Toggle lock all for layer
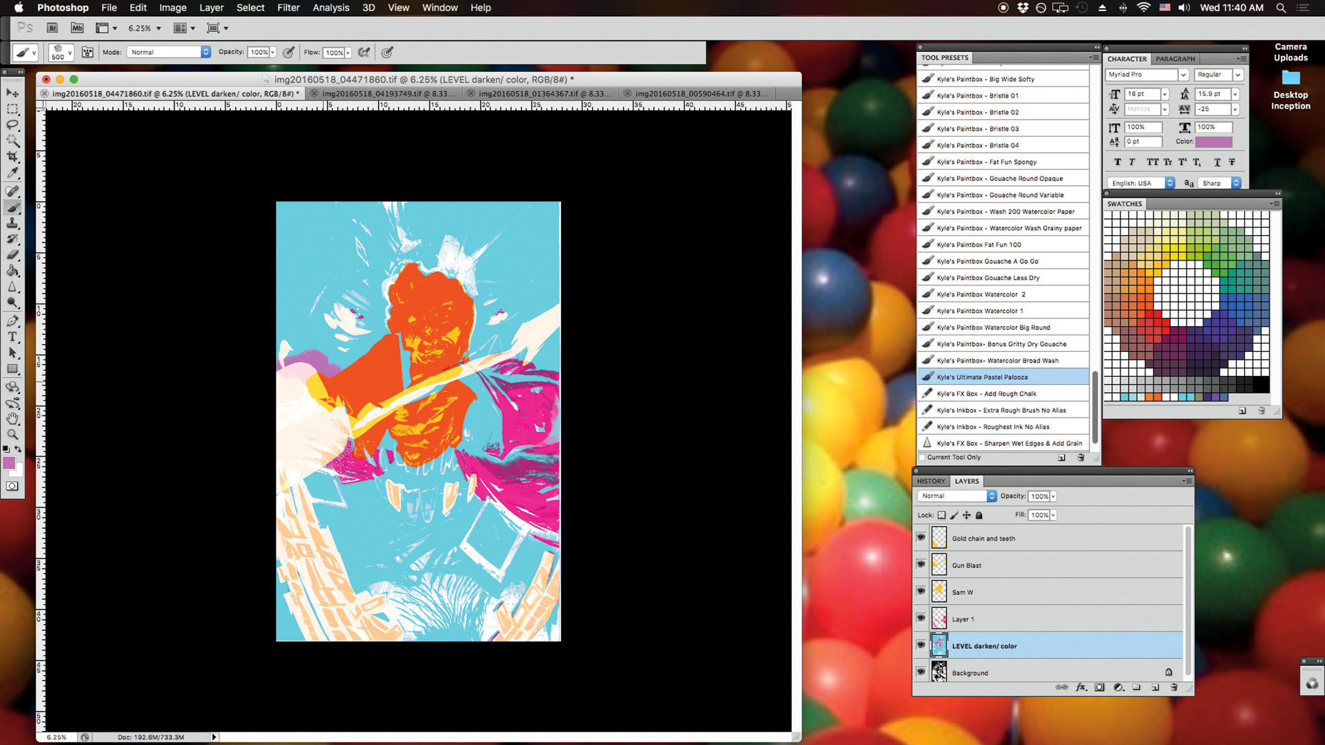The height and width of the screenshot is (745, 1325). coord(979,515)
